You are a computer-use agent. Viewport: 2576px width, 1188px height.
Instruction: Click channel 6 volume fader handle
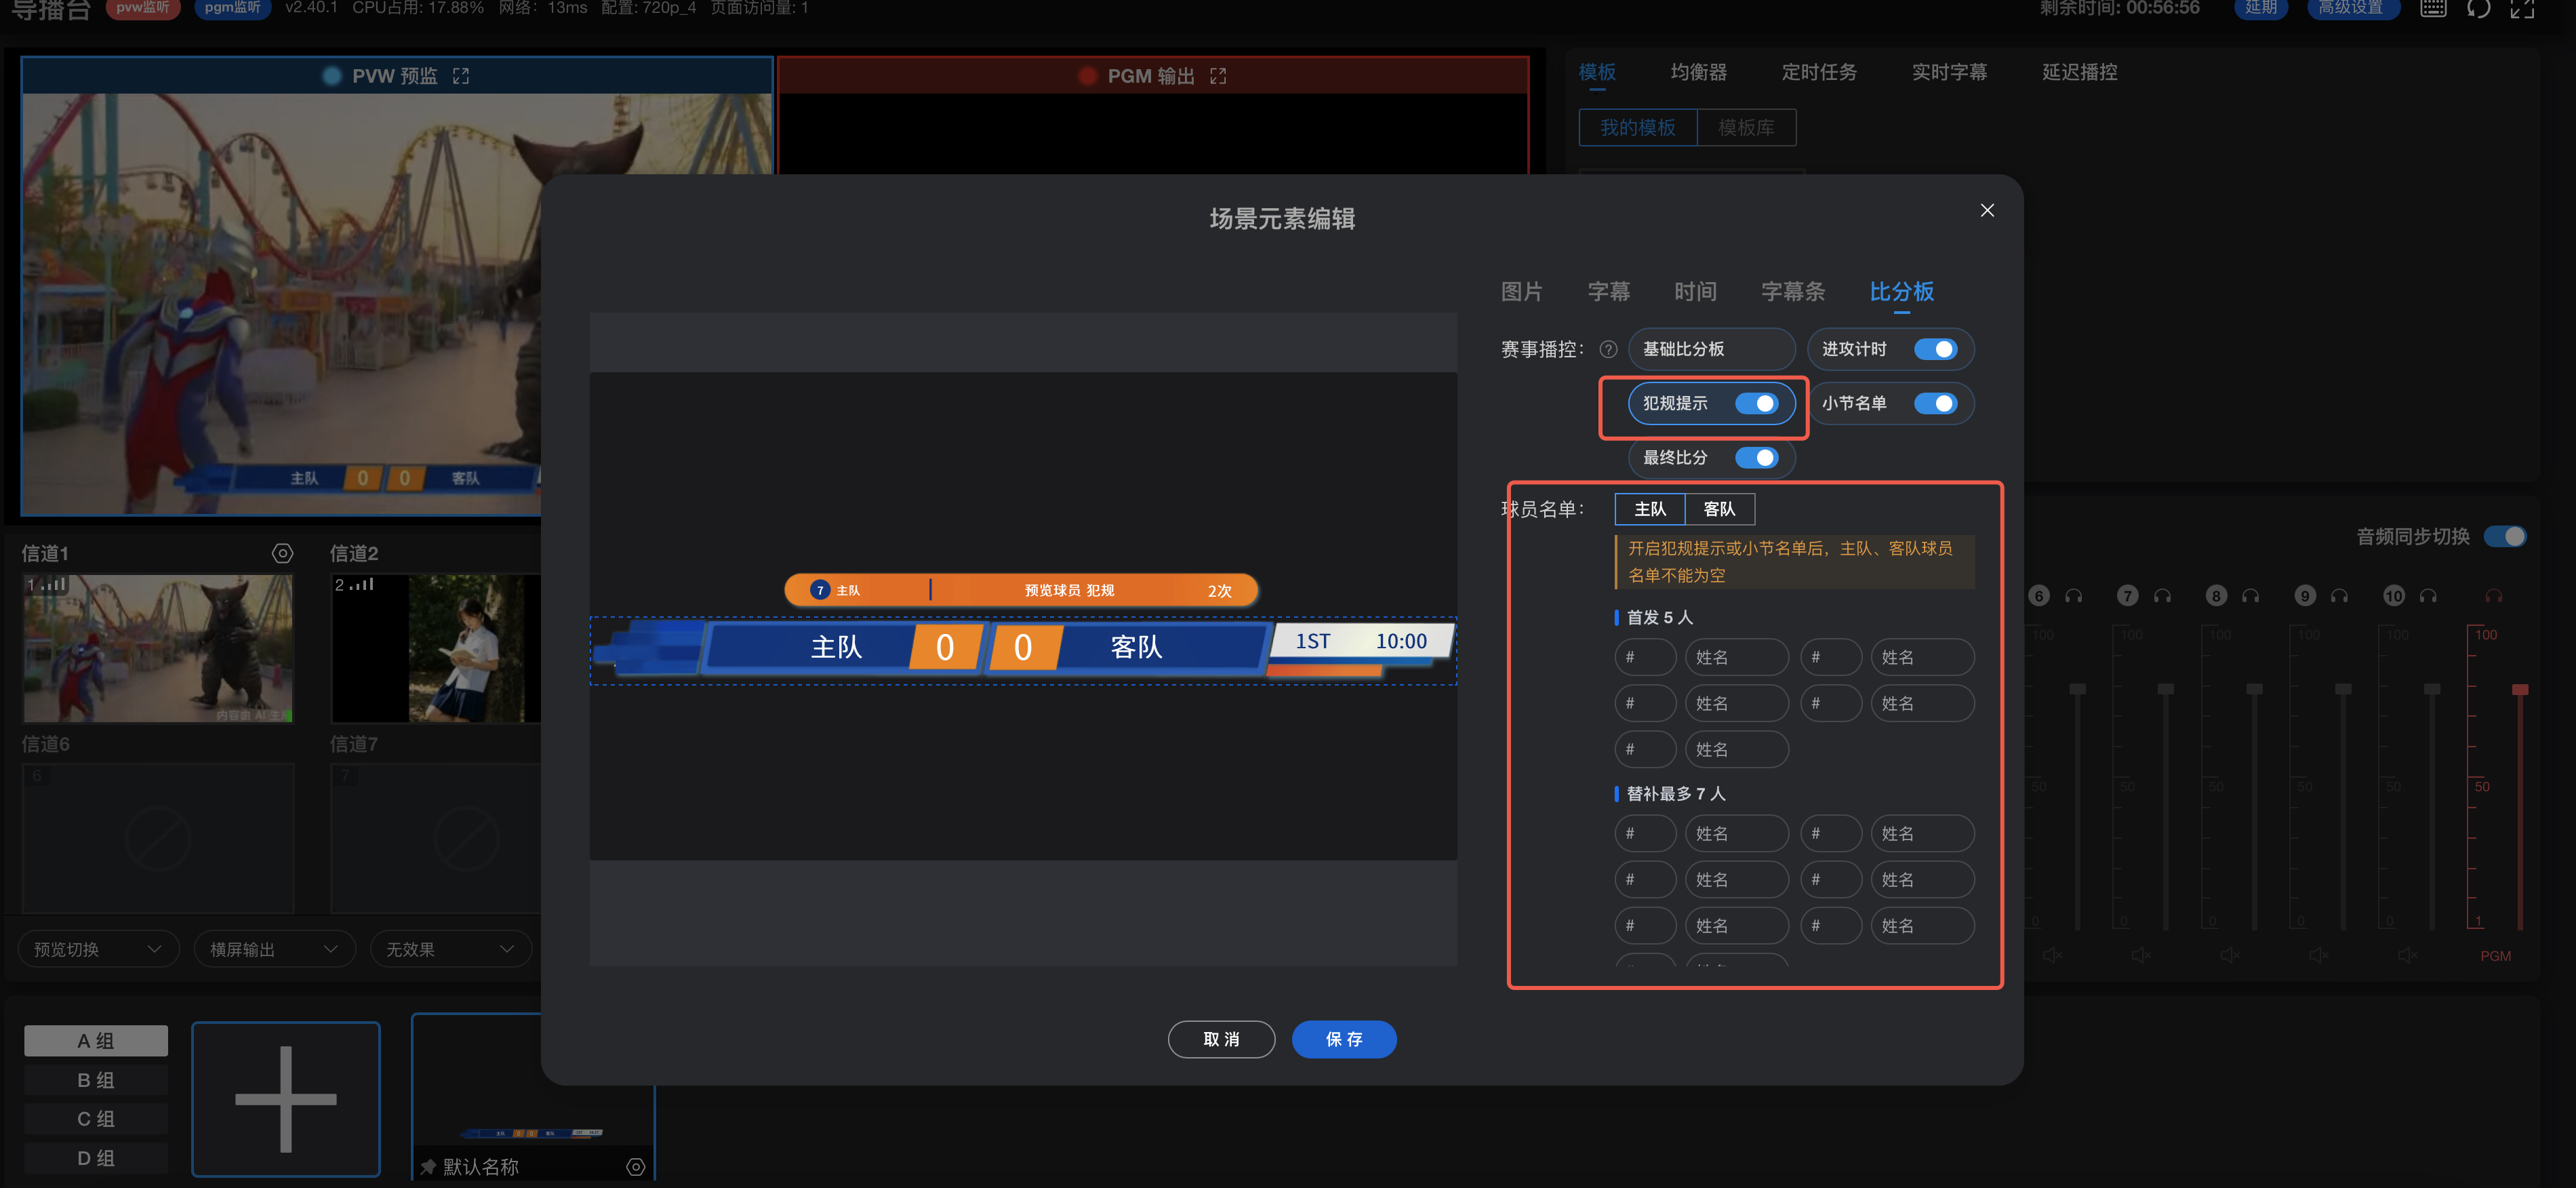(x=2077, y=689)
